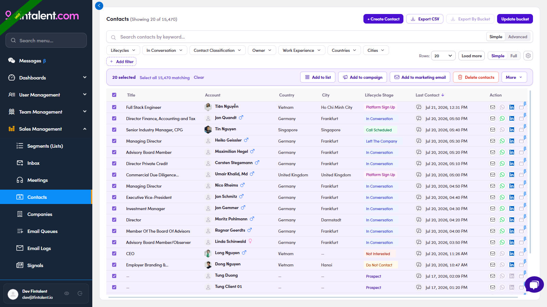Click the Create Contact button
The height and width of the screenshot is (307, 547).
tap(383, 19)
